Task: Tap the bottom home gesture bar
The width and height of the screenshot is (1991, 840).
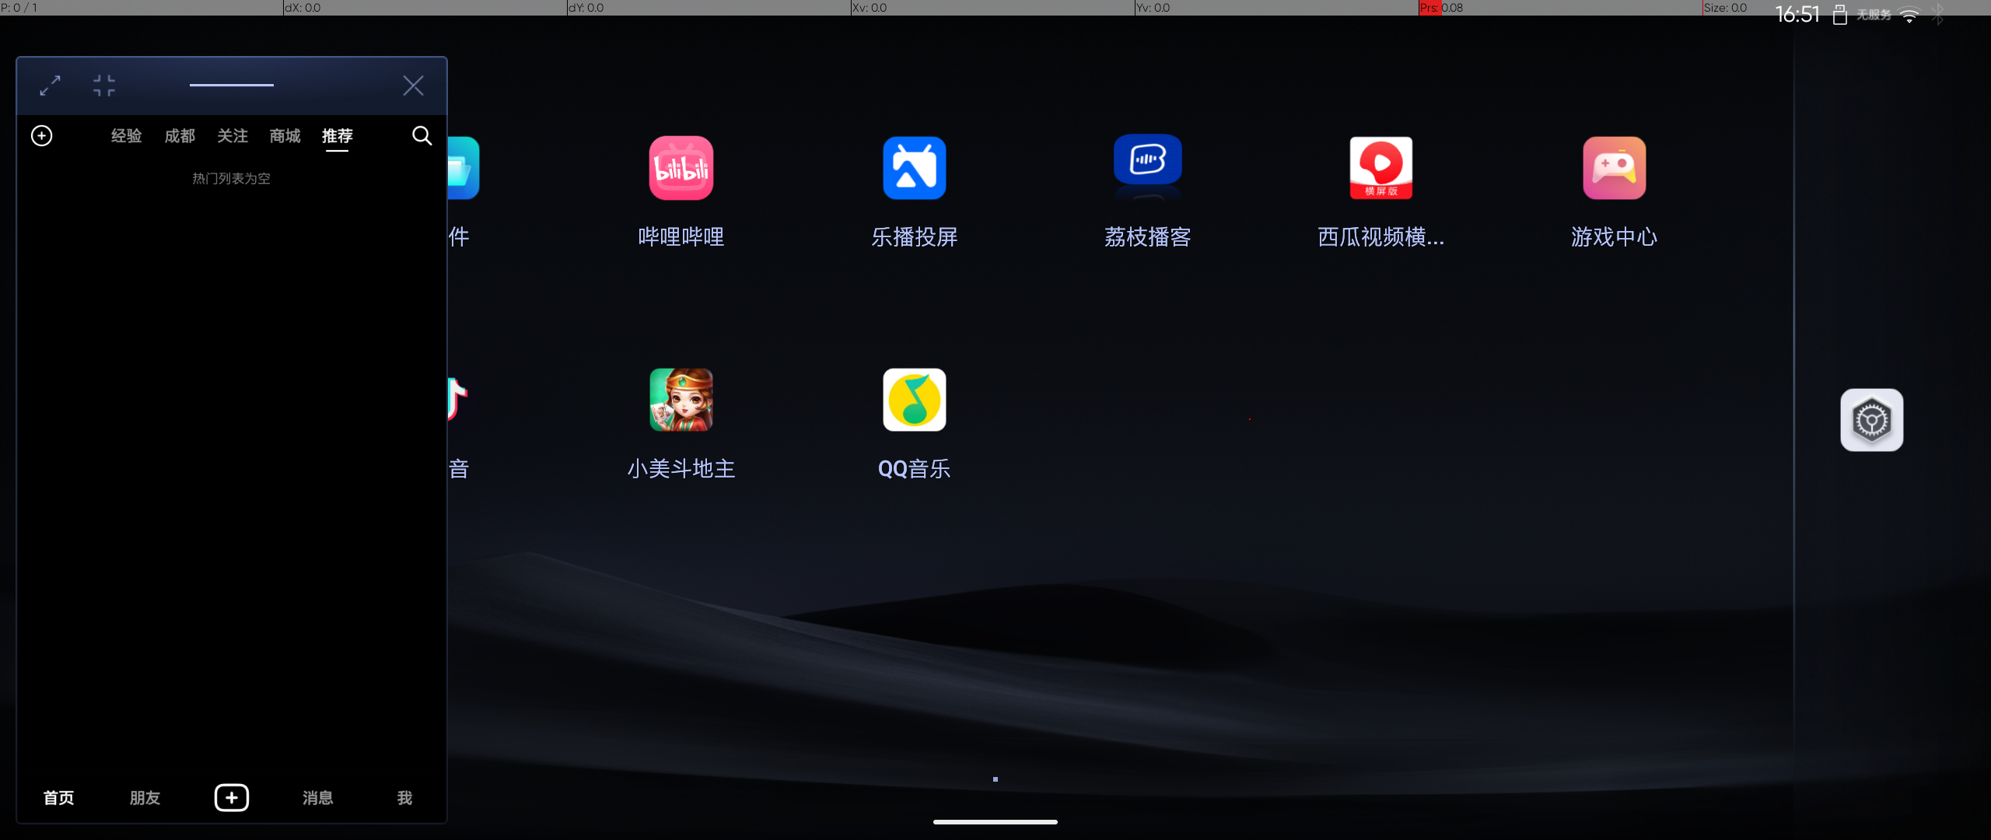Action: coord(995,821)
